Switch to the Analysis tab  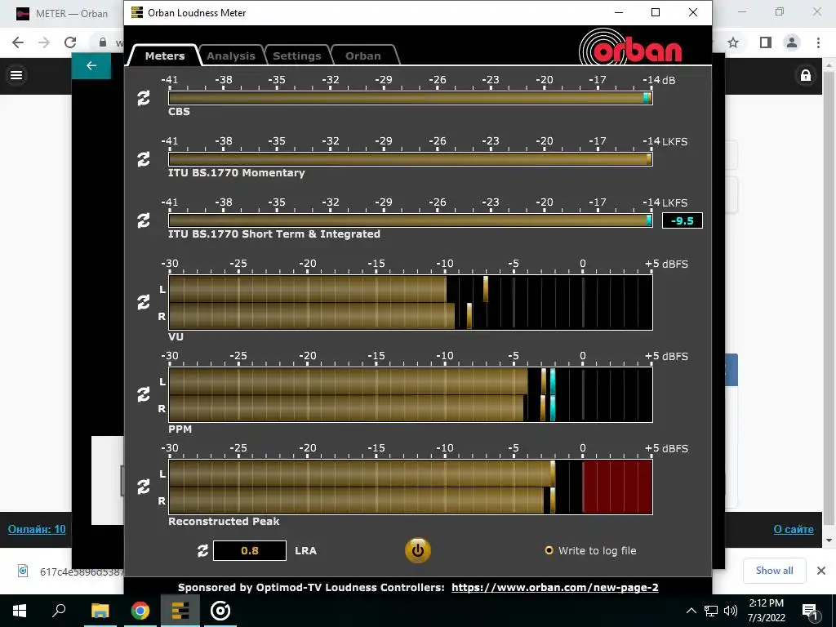231,56
